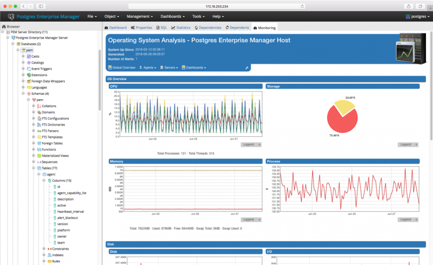Image resolution: width=433 pixels, height=265 pixels.
Task: Click the PEM elephant logo icon
Action: [x=11, y=17]
